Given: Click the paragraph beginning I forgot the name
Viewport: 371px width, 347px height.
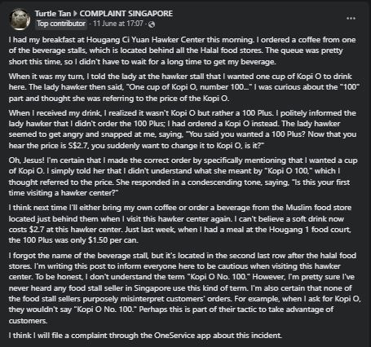Looking at the screenshot, I should (x=185, y=288).
